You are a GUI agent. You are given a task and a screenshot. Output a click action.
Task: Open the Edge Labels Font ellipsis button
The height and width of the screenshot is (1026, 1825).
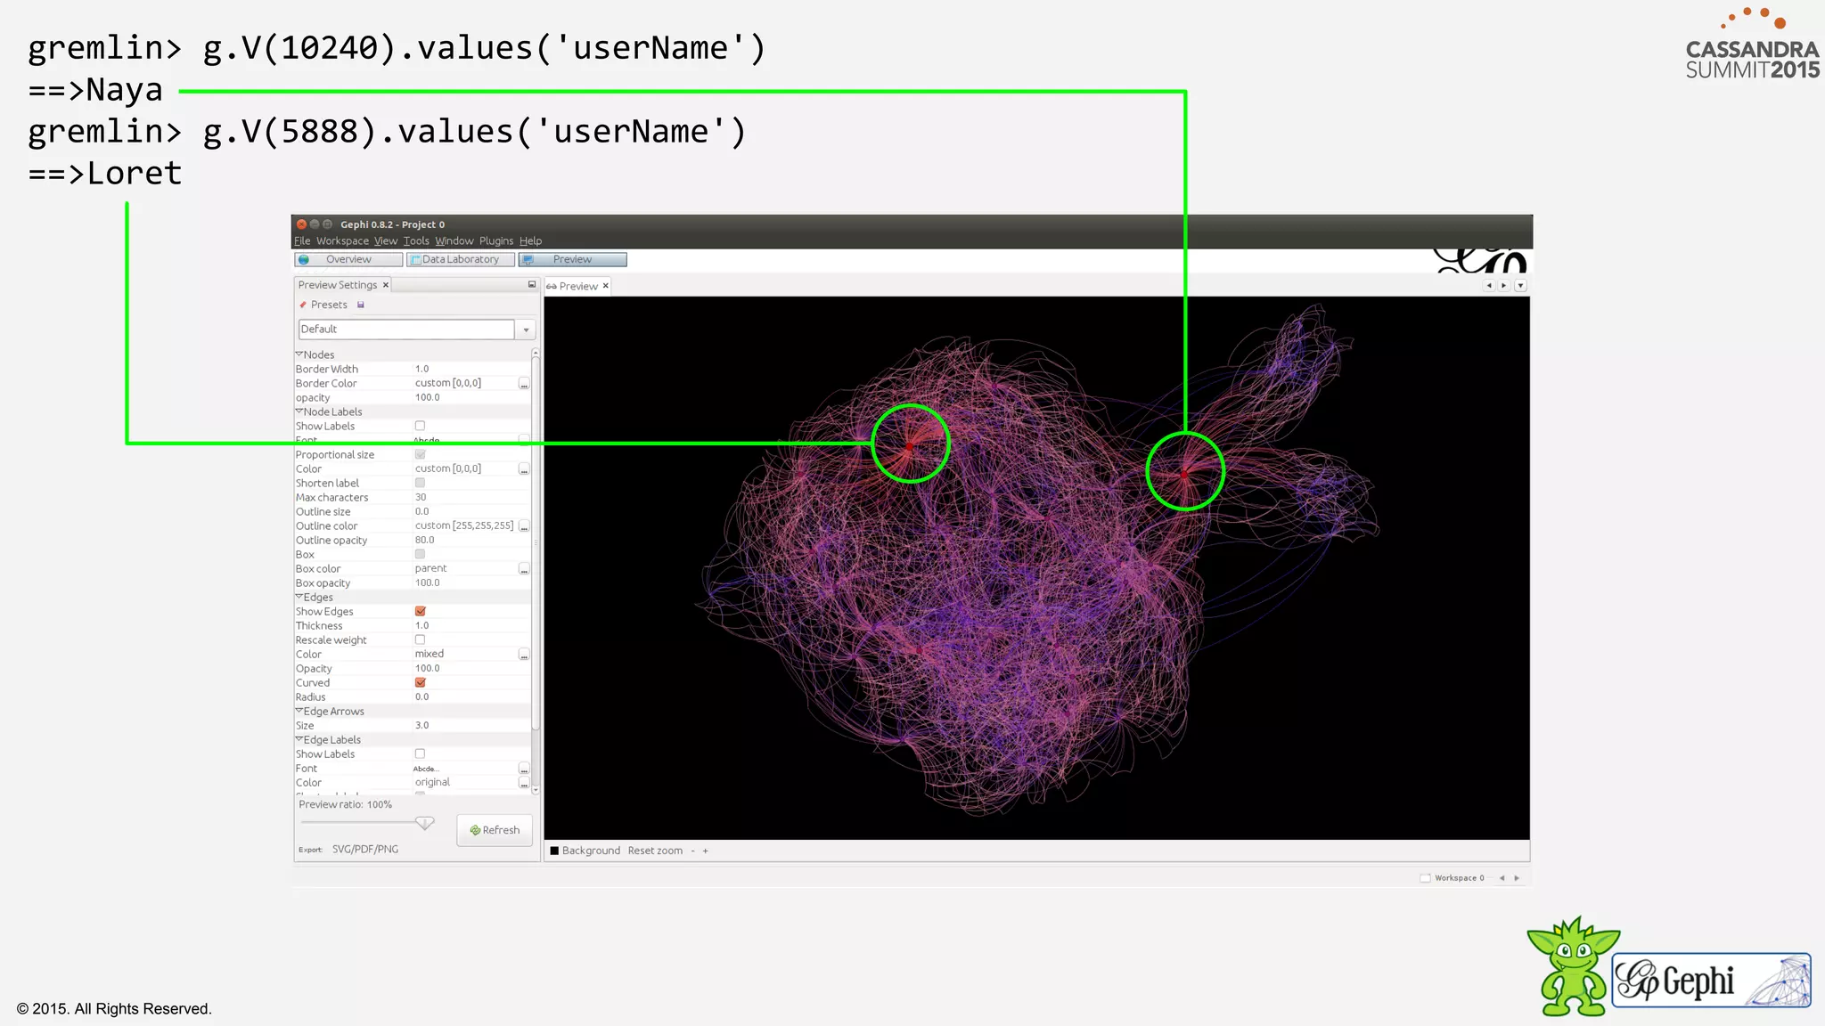pyautogui.click(x=524, y=769)
